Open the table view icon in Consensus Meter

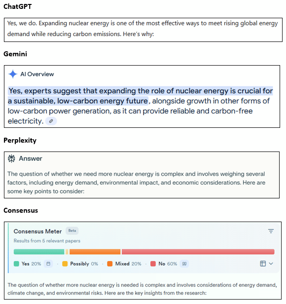(263, 264)
